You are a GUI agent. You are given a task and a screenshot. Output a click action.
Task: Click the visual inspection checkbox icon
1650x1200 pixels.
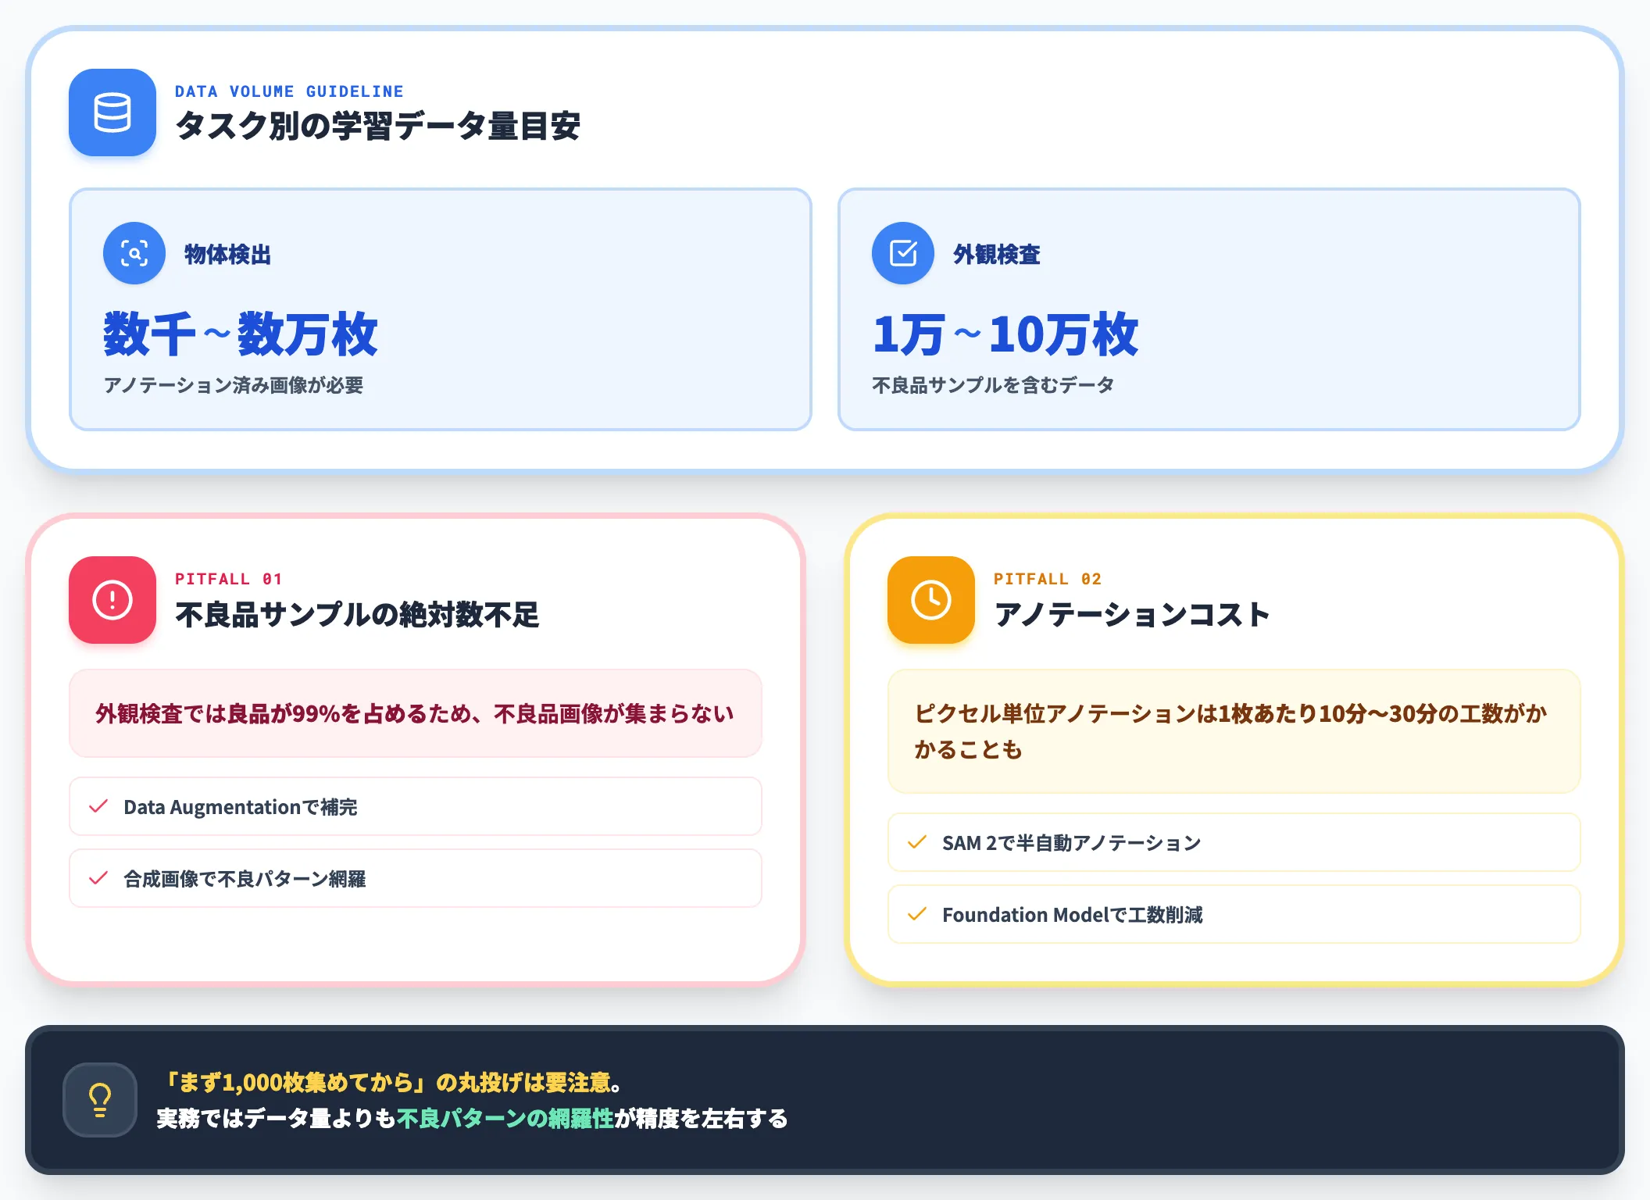903,253
